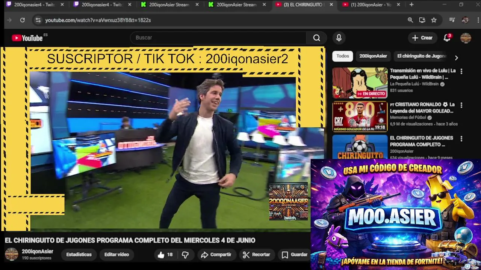
Task: Switch to (1) 200iqonAsier YouTube tab
Action: click(371, 4)
